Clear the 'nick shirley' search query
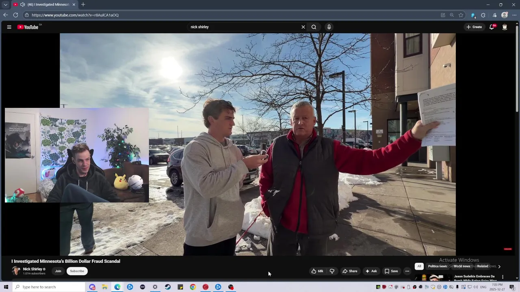The width and height of the screenshot is (520, 292). click(303, 27)
